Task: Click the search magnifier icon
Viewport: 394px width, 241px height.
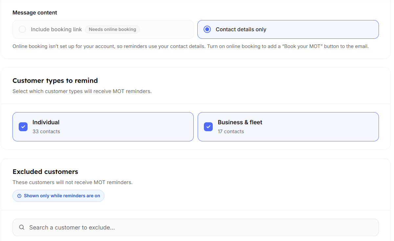Action: click(x=22, y=227)
